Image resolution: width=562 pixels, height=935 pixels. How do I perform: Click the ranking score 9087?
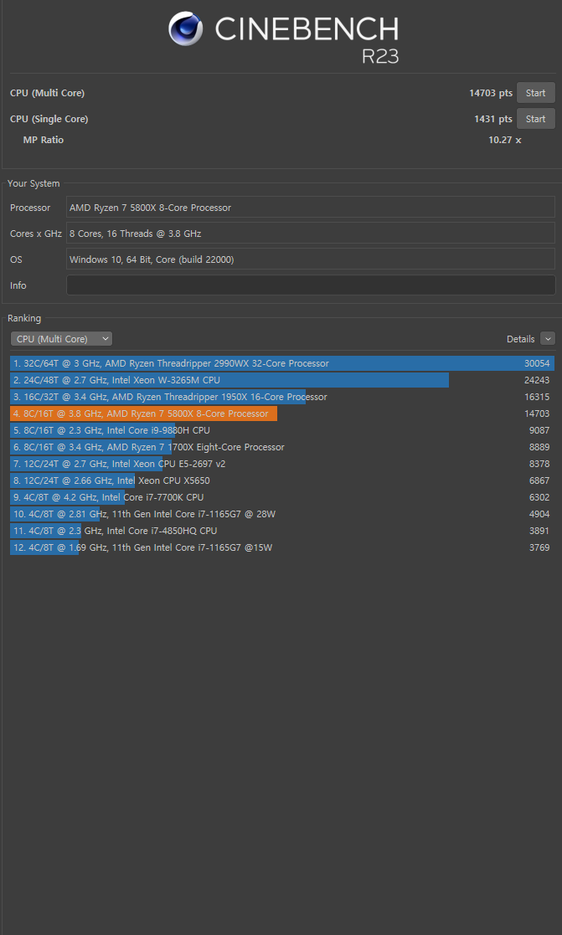pos(539,430)
